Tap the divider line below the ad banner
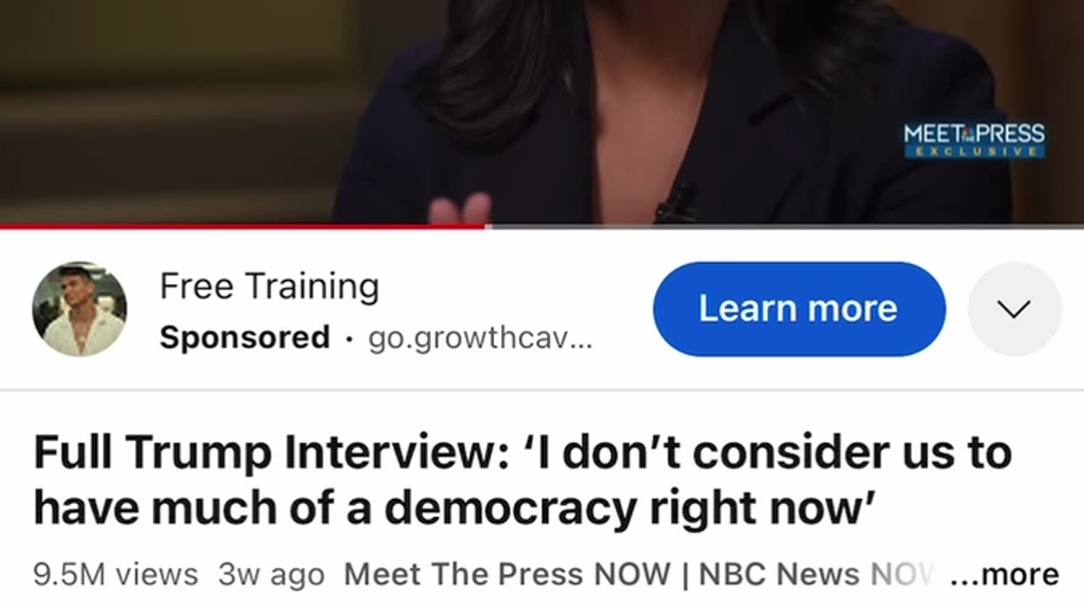Viewport: 1084px width, 609px height. [542, 390]
